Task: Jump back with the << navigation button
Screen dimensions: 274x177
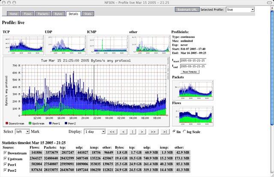Action: pyautogui.click(x=112, y=131)
